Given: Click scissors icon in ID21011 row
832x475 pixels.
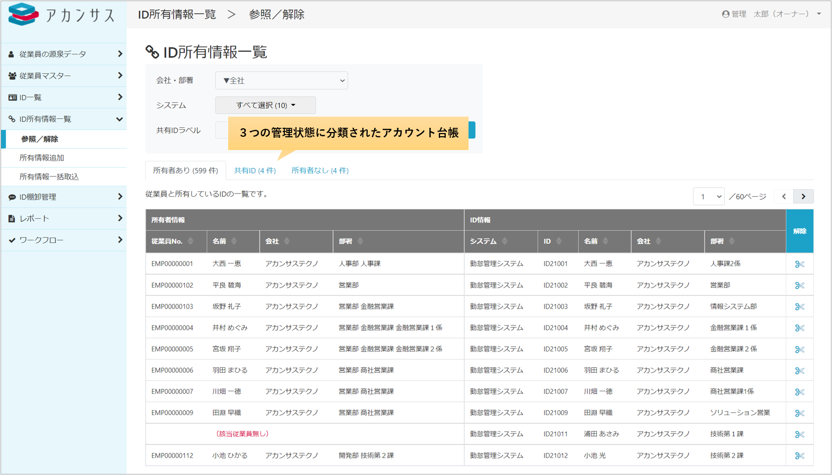Looking at the screenshot, I should click(800, 434).
